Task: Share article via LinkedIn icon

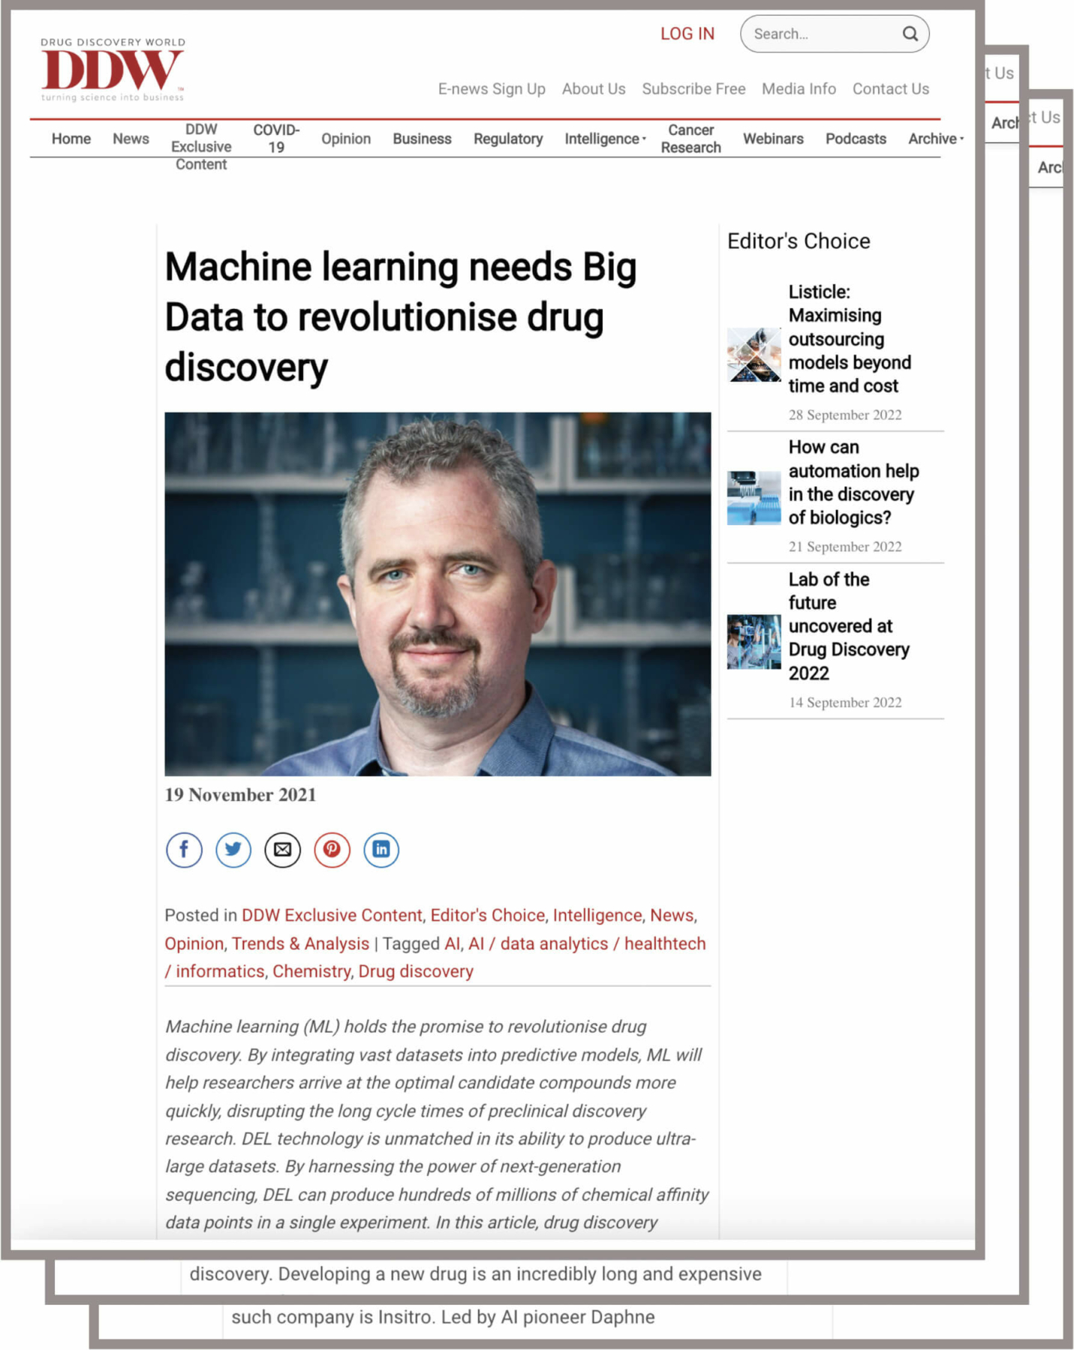Action: pyautogui.click(x=381, y=850)
